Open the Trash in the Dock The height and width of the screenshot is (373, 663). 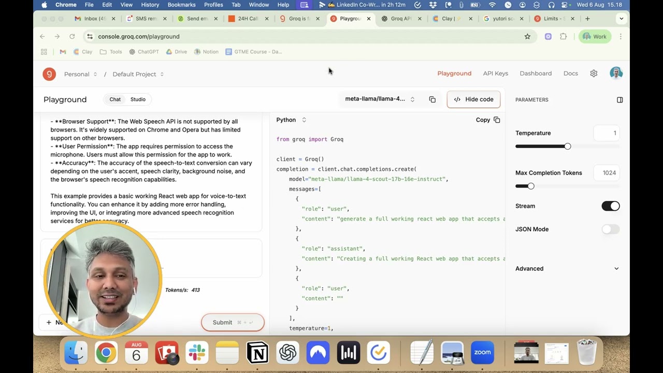[x=586, y=353]
